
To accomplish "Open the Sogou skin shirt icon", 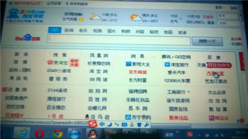I will tap(139, 125).
